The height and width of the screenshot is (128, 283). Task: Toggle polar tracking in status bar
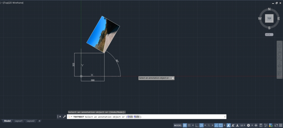pyautogui.click(x=201, y=125)
